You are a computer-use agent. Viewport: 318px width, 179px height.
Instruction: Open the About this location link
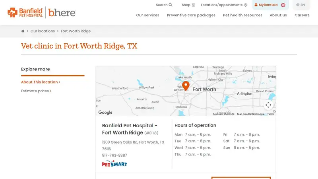point(41,82)
